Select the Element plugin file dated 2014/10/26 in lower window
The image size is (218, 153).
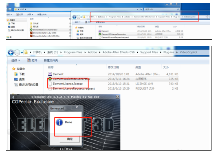58,74
